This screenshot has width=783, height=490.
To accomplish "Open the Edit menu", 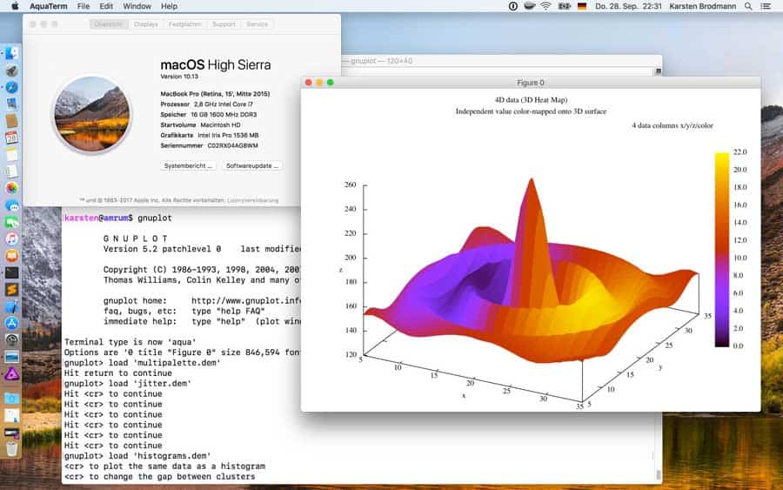I will 106,6.
